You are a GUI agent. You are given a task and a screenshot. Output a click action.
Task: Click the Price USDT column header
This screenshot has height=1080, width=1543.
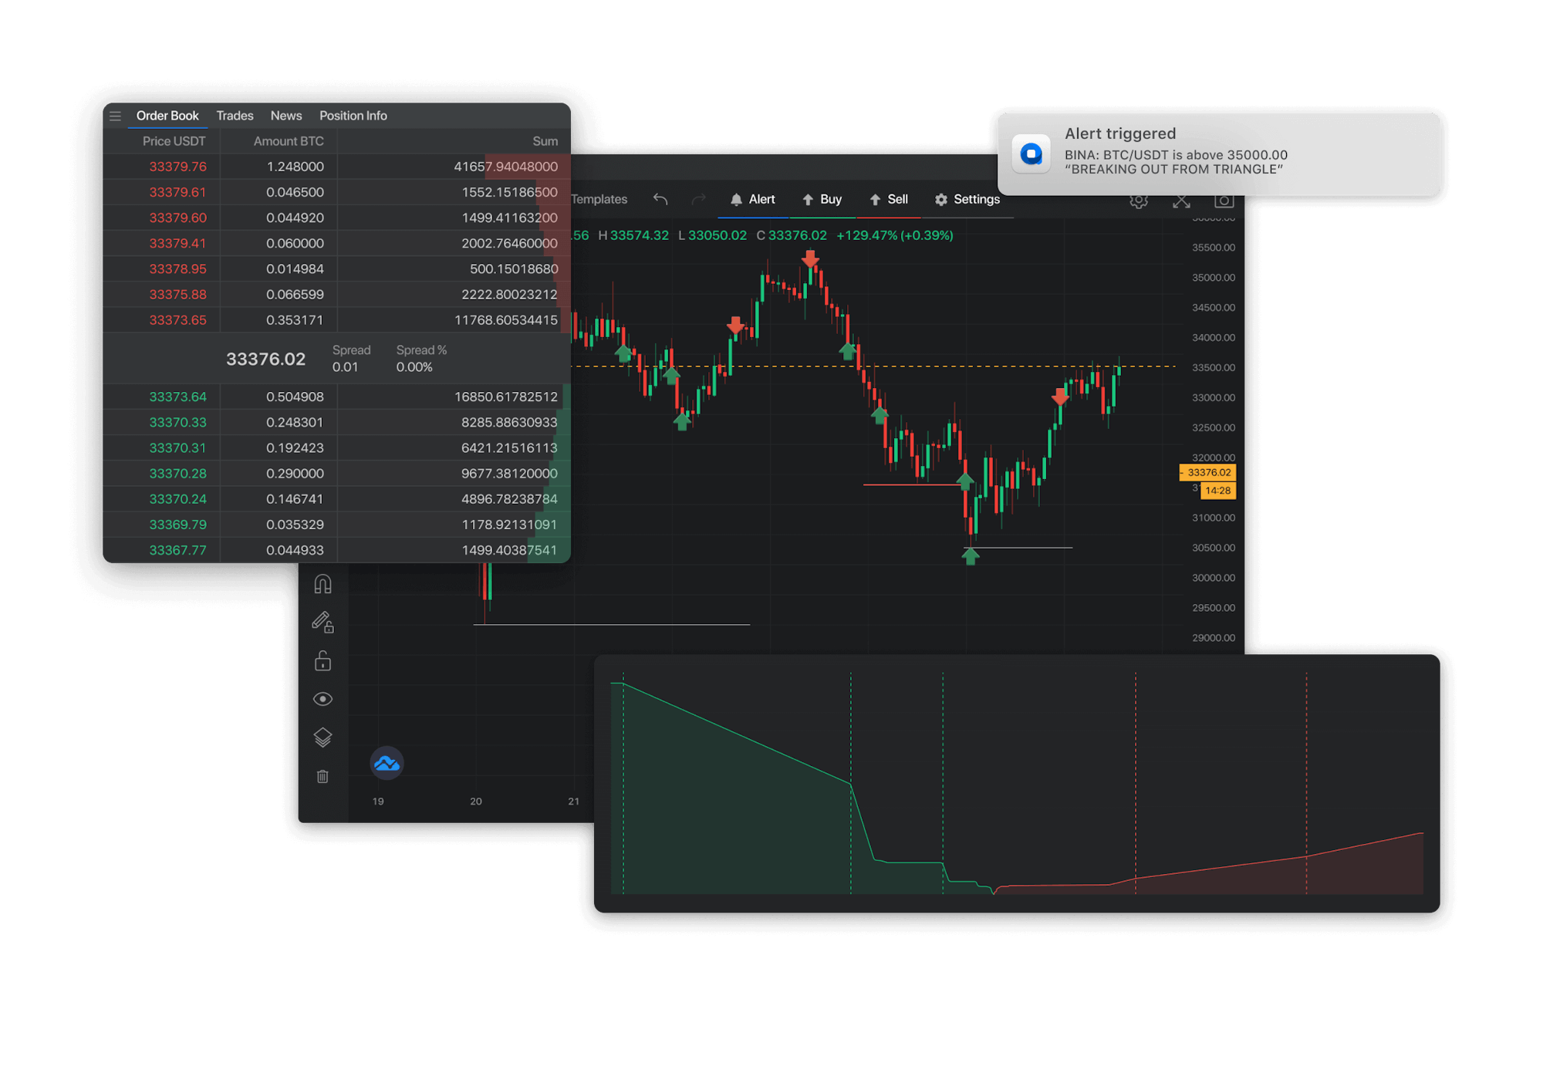[174, 141]
